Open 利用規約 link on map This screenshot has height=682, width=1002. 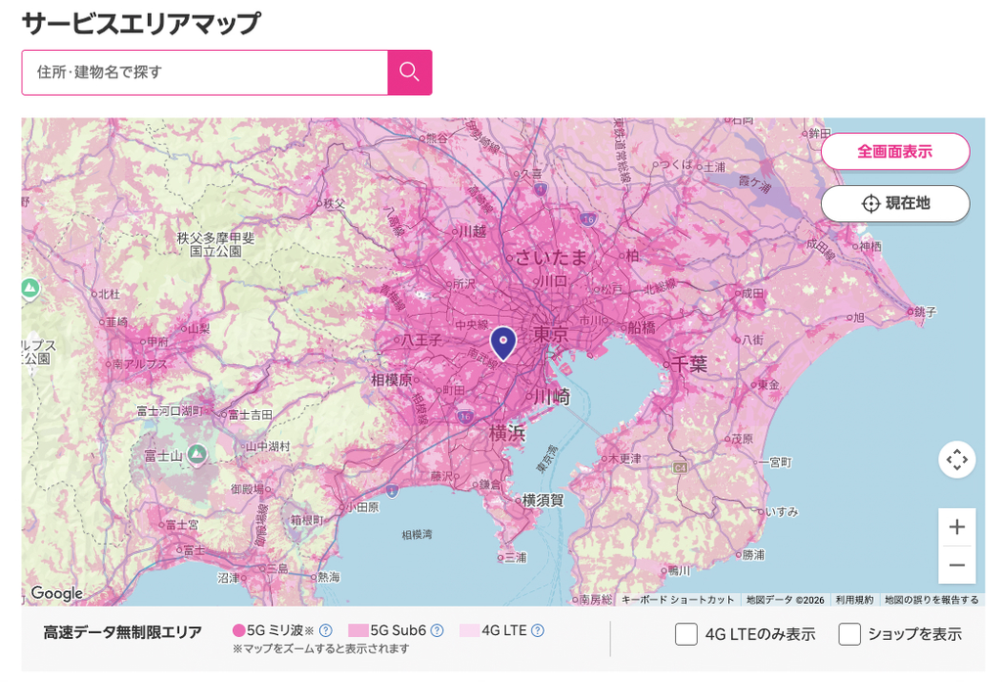coord(854,600)
